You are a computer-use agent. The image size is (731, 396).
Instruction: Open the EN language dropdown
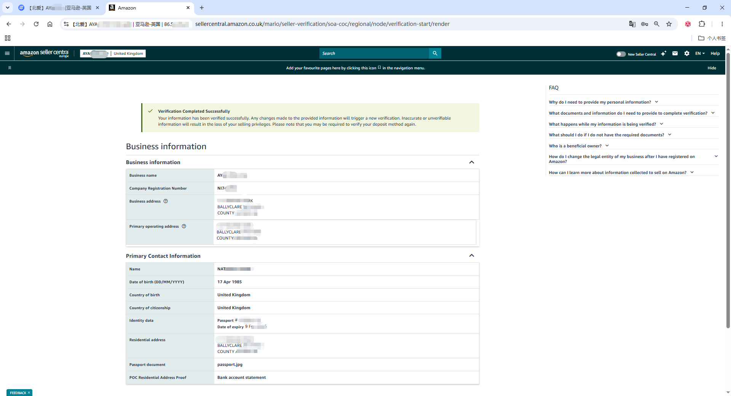[x=700, y=53]
